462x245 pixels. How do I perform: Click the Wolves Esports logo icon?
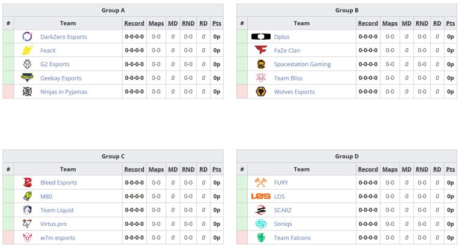(261, 92)
